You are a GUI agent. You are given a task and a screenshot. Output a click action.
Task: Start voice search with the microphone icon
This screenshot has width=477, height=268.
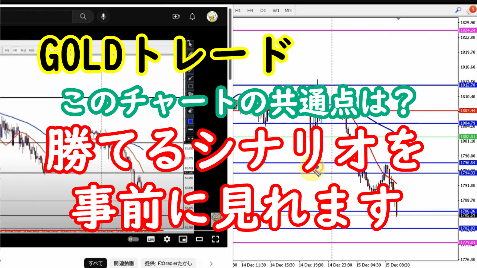(x=103, y=16)
